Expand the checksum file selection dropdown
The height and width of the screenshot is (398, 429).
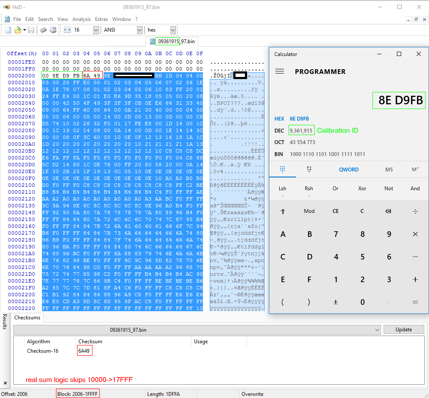pos(377,330)
